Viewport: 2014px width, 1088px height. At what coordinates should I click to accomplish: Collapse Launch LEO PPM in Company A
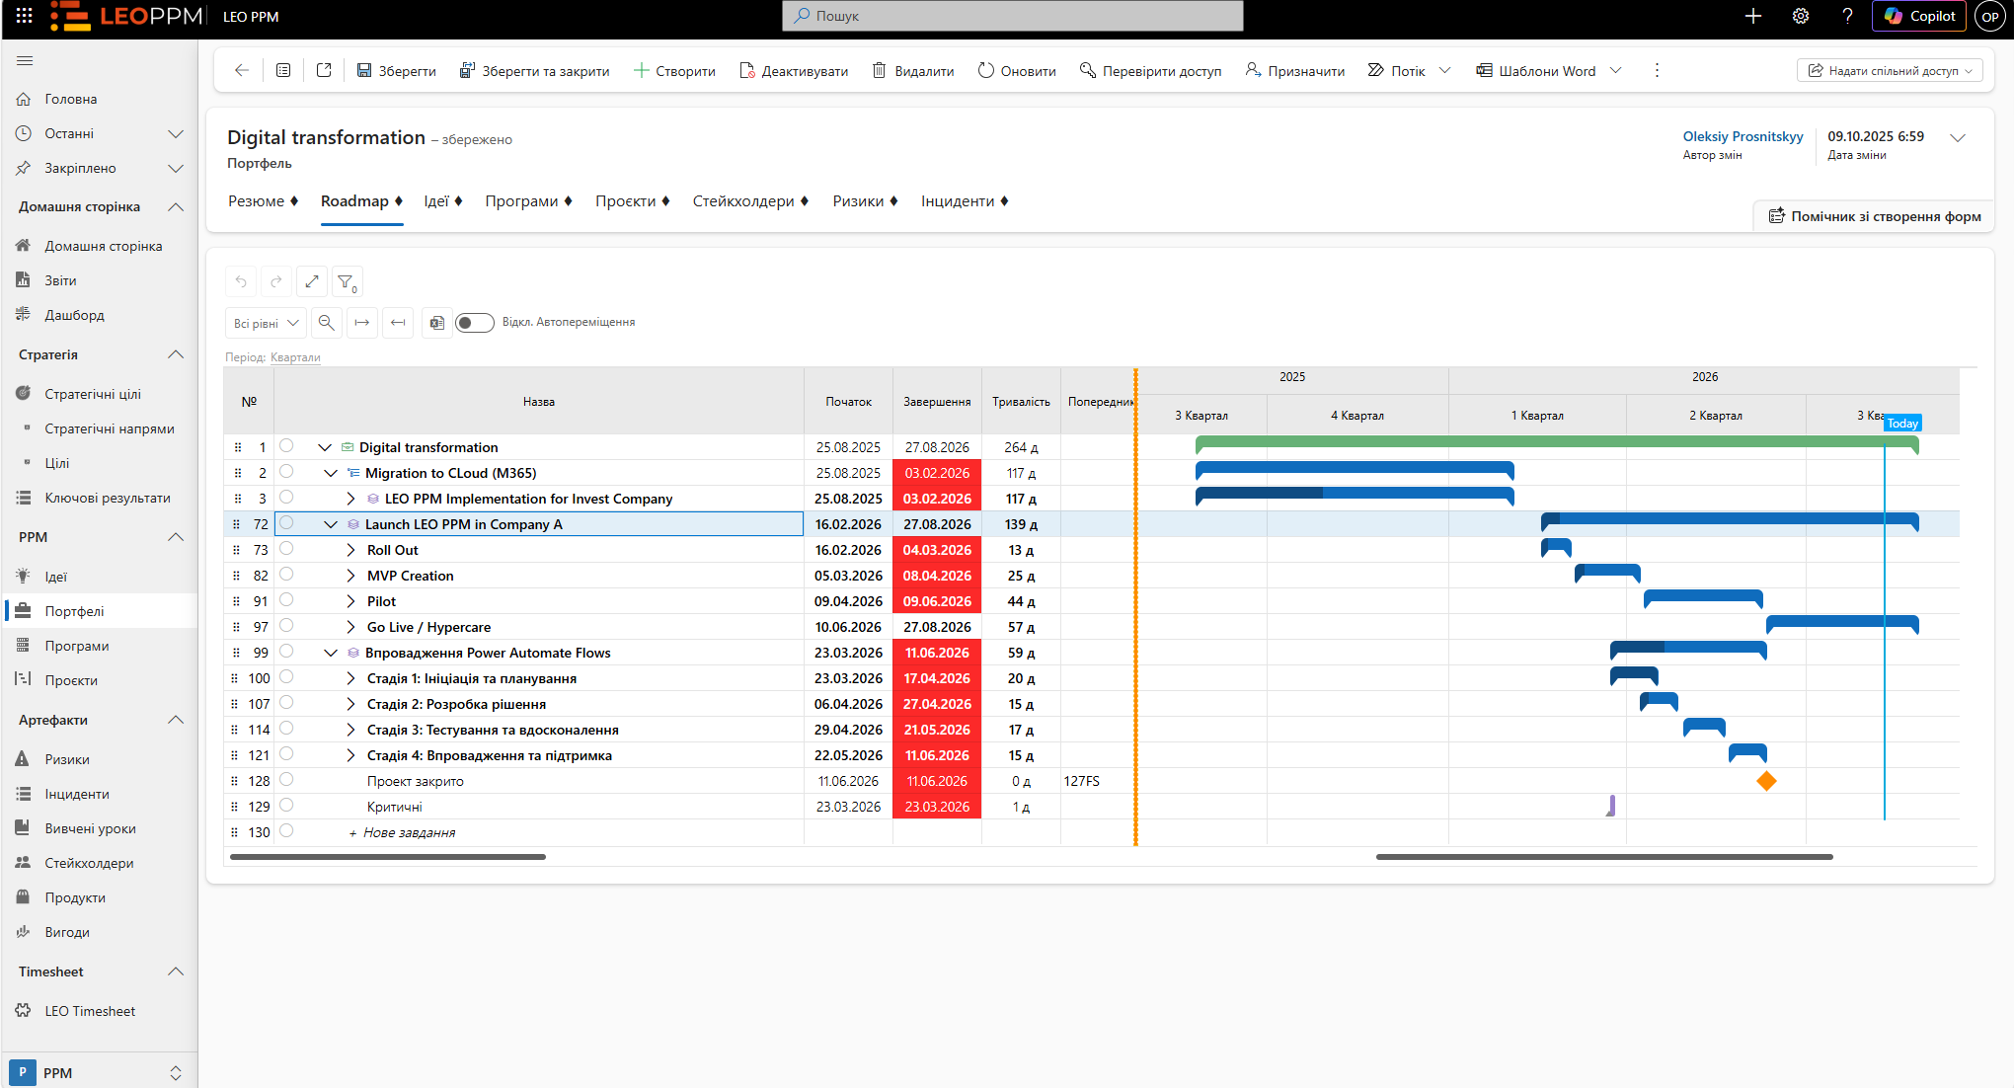tap(331, 524)
